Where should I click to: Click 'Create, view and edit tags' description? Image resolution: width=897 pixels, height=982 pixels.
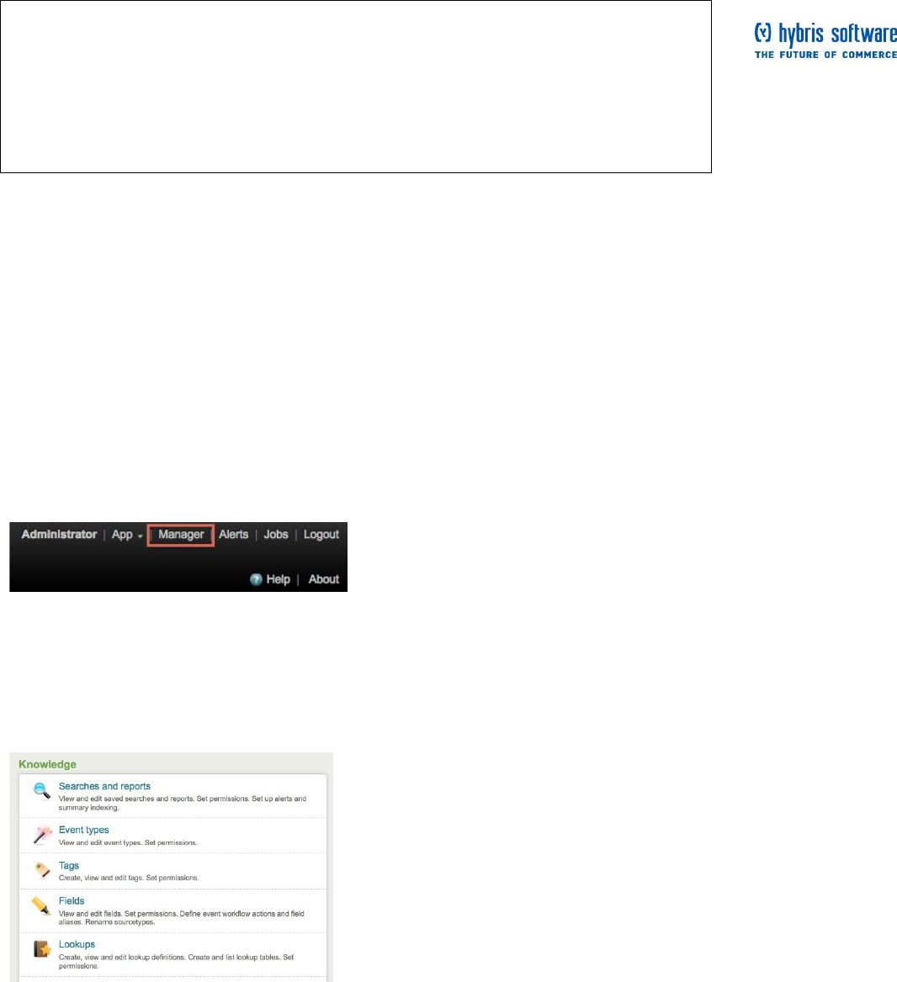click(x=129, y=878)
